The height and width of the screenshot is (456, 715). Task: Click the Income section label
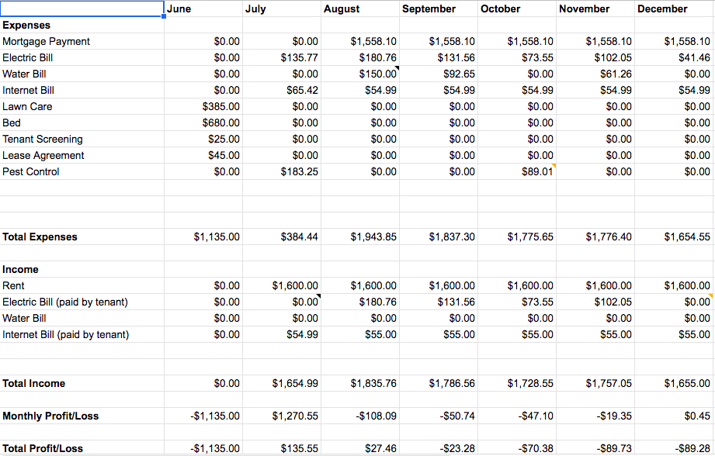pyautogui.click(x=20, y=269)
